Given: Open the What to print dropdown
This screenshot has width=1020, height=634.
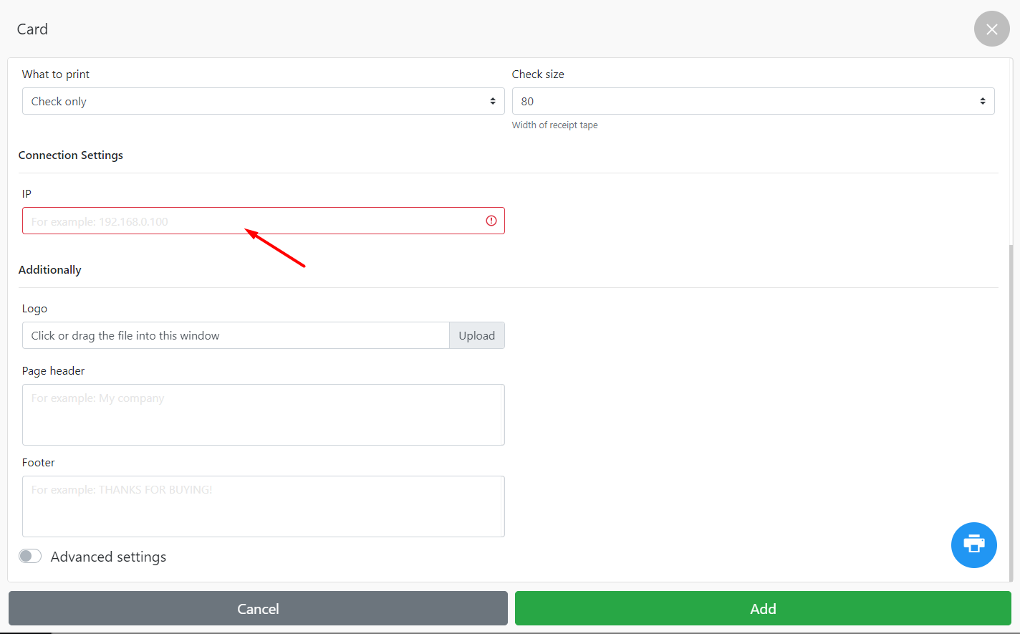Looking at the screenshot, I should (263, 101).
